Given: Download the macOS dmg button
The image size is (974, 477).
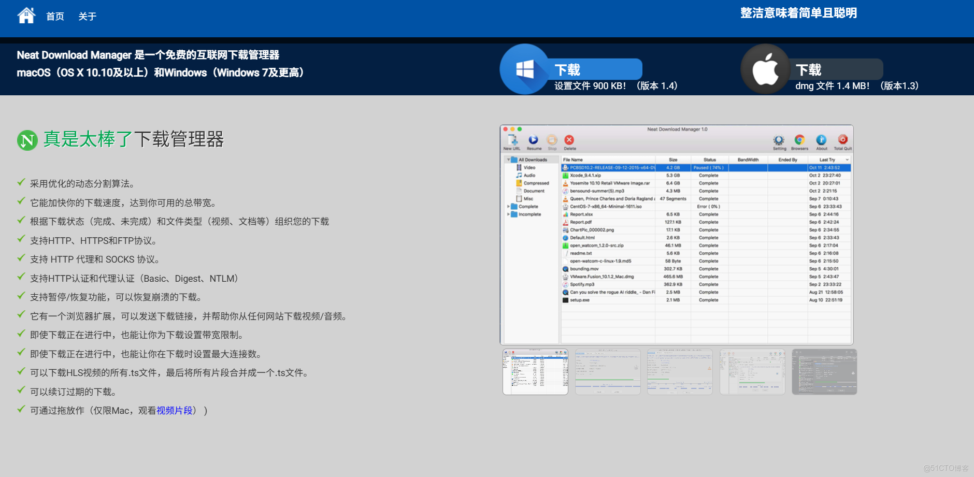Looking at the screenshot, I should (x=835, y=69).
